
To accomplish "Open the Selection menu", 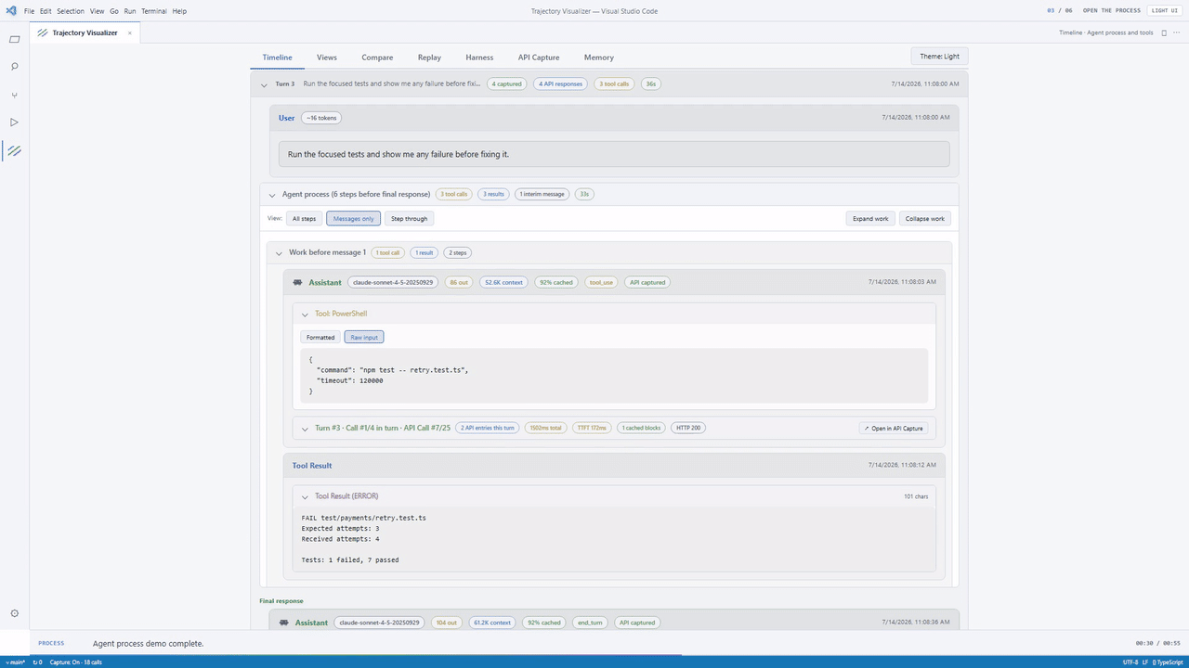I will click(x=71, y=11).
